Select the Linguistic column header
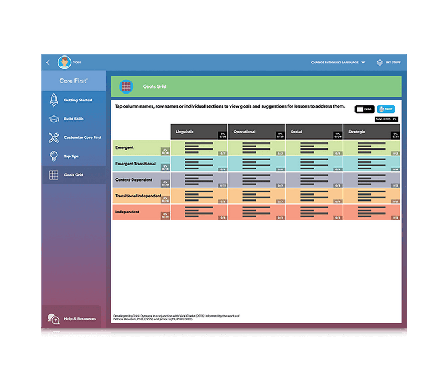 click(199, 132)
